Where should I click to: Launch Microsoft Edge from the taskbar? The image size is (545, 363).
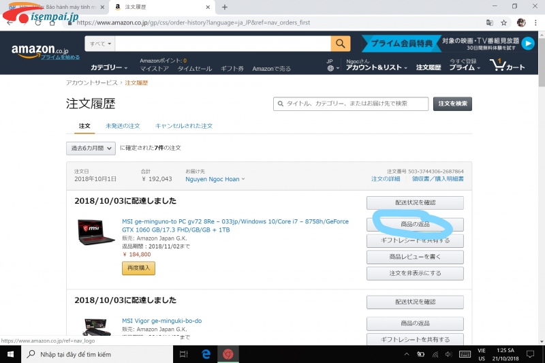coord(206,354)
